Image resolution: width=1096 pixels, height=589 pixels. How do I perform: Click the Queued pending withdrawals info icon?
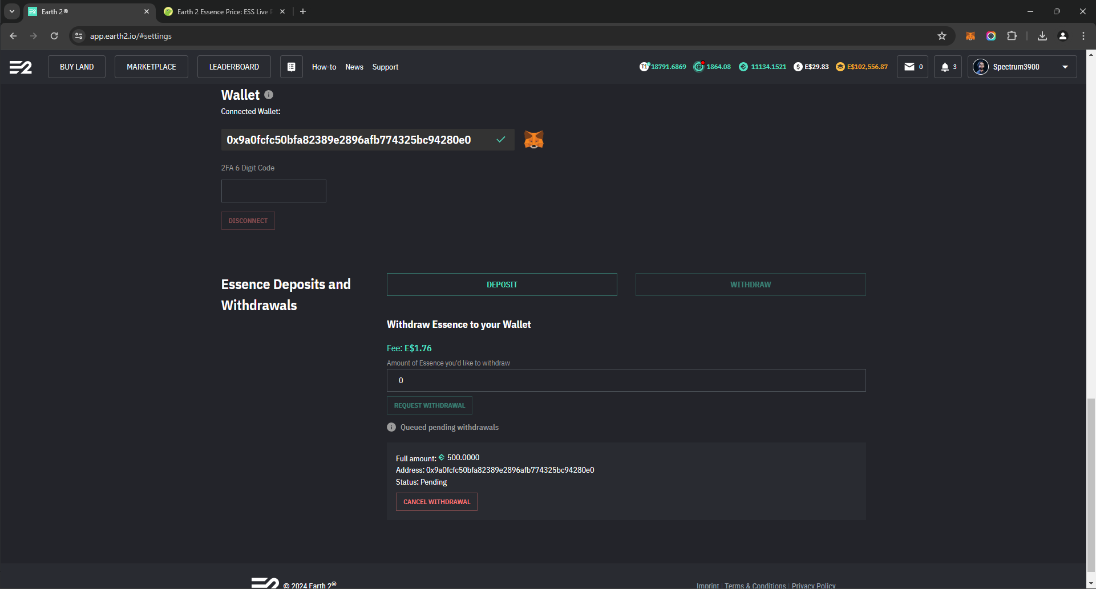391,427
